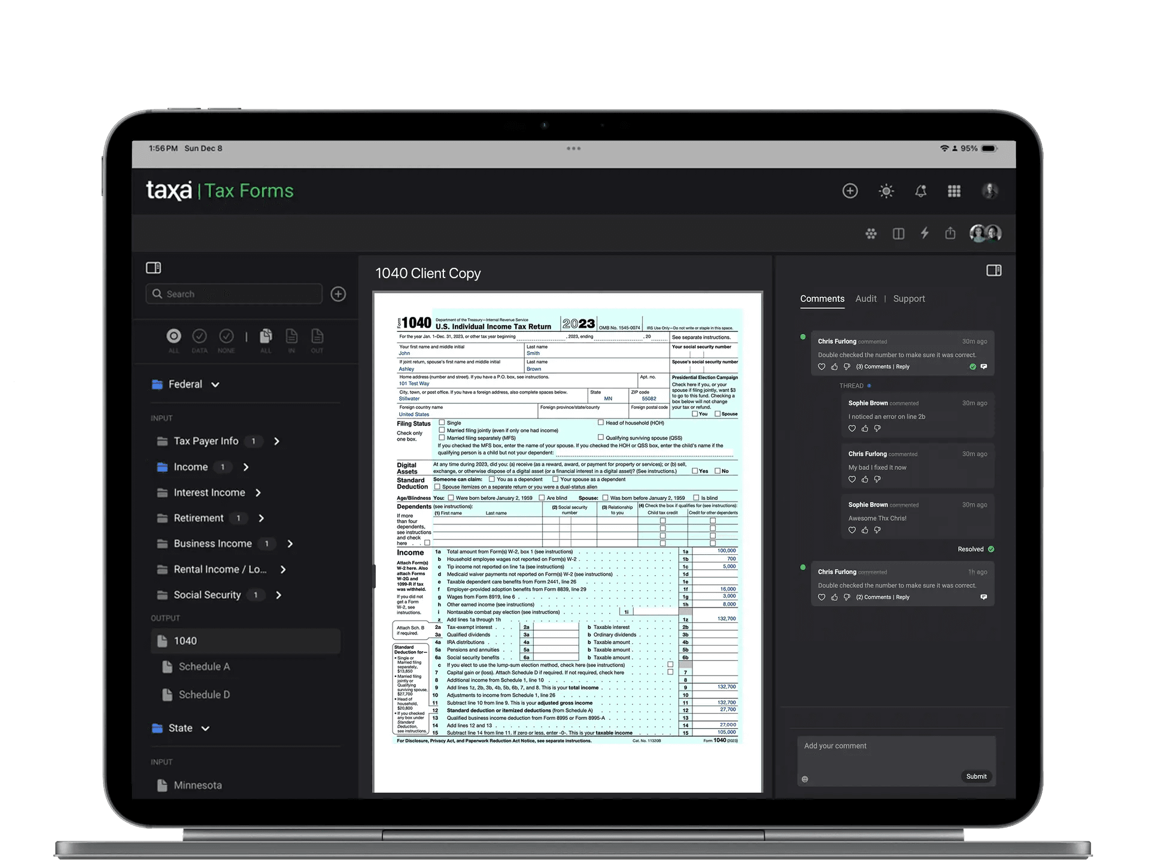Expand Retirement chevron
Viewport: 1149px width, 861px height.
[x=261, y=518]
